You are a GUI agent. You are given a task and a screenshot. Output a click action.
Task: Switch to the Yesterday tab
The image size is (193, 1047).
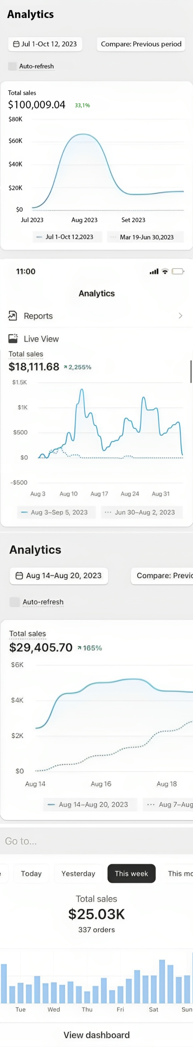pyautogui.click(x=78, y=873)
